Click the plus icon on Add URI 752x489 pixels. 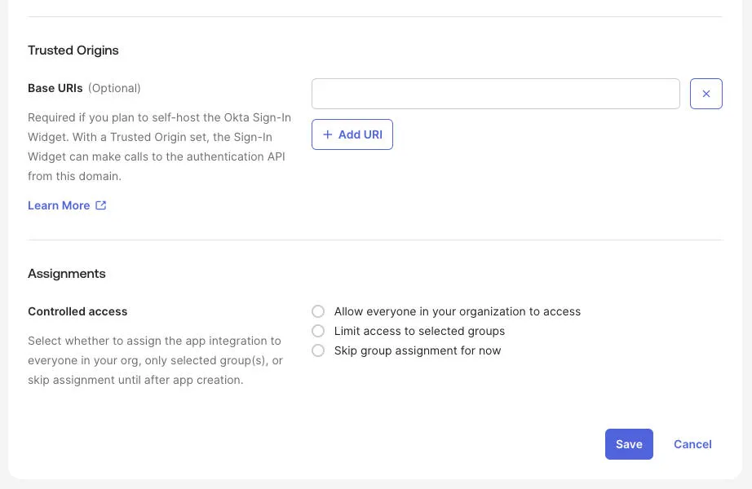328,134
